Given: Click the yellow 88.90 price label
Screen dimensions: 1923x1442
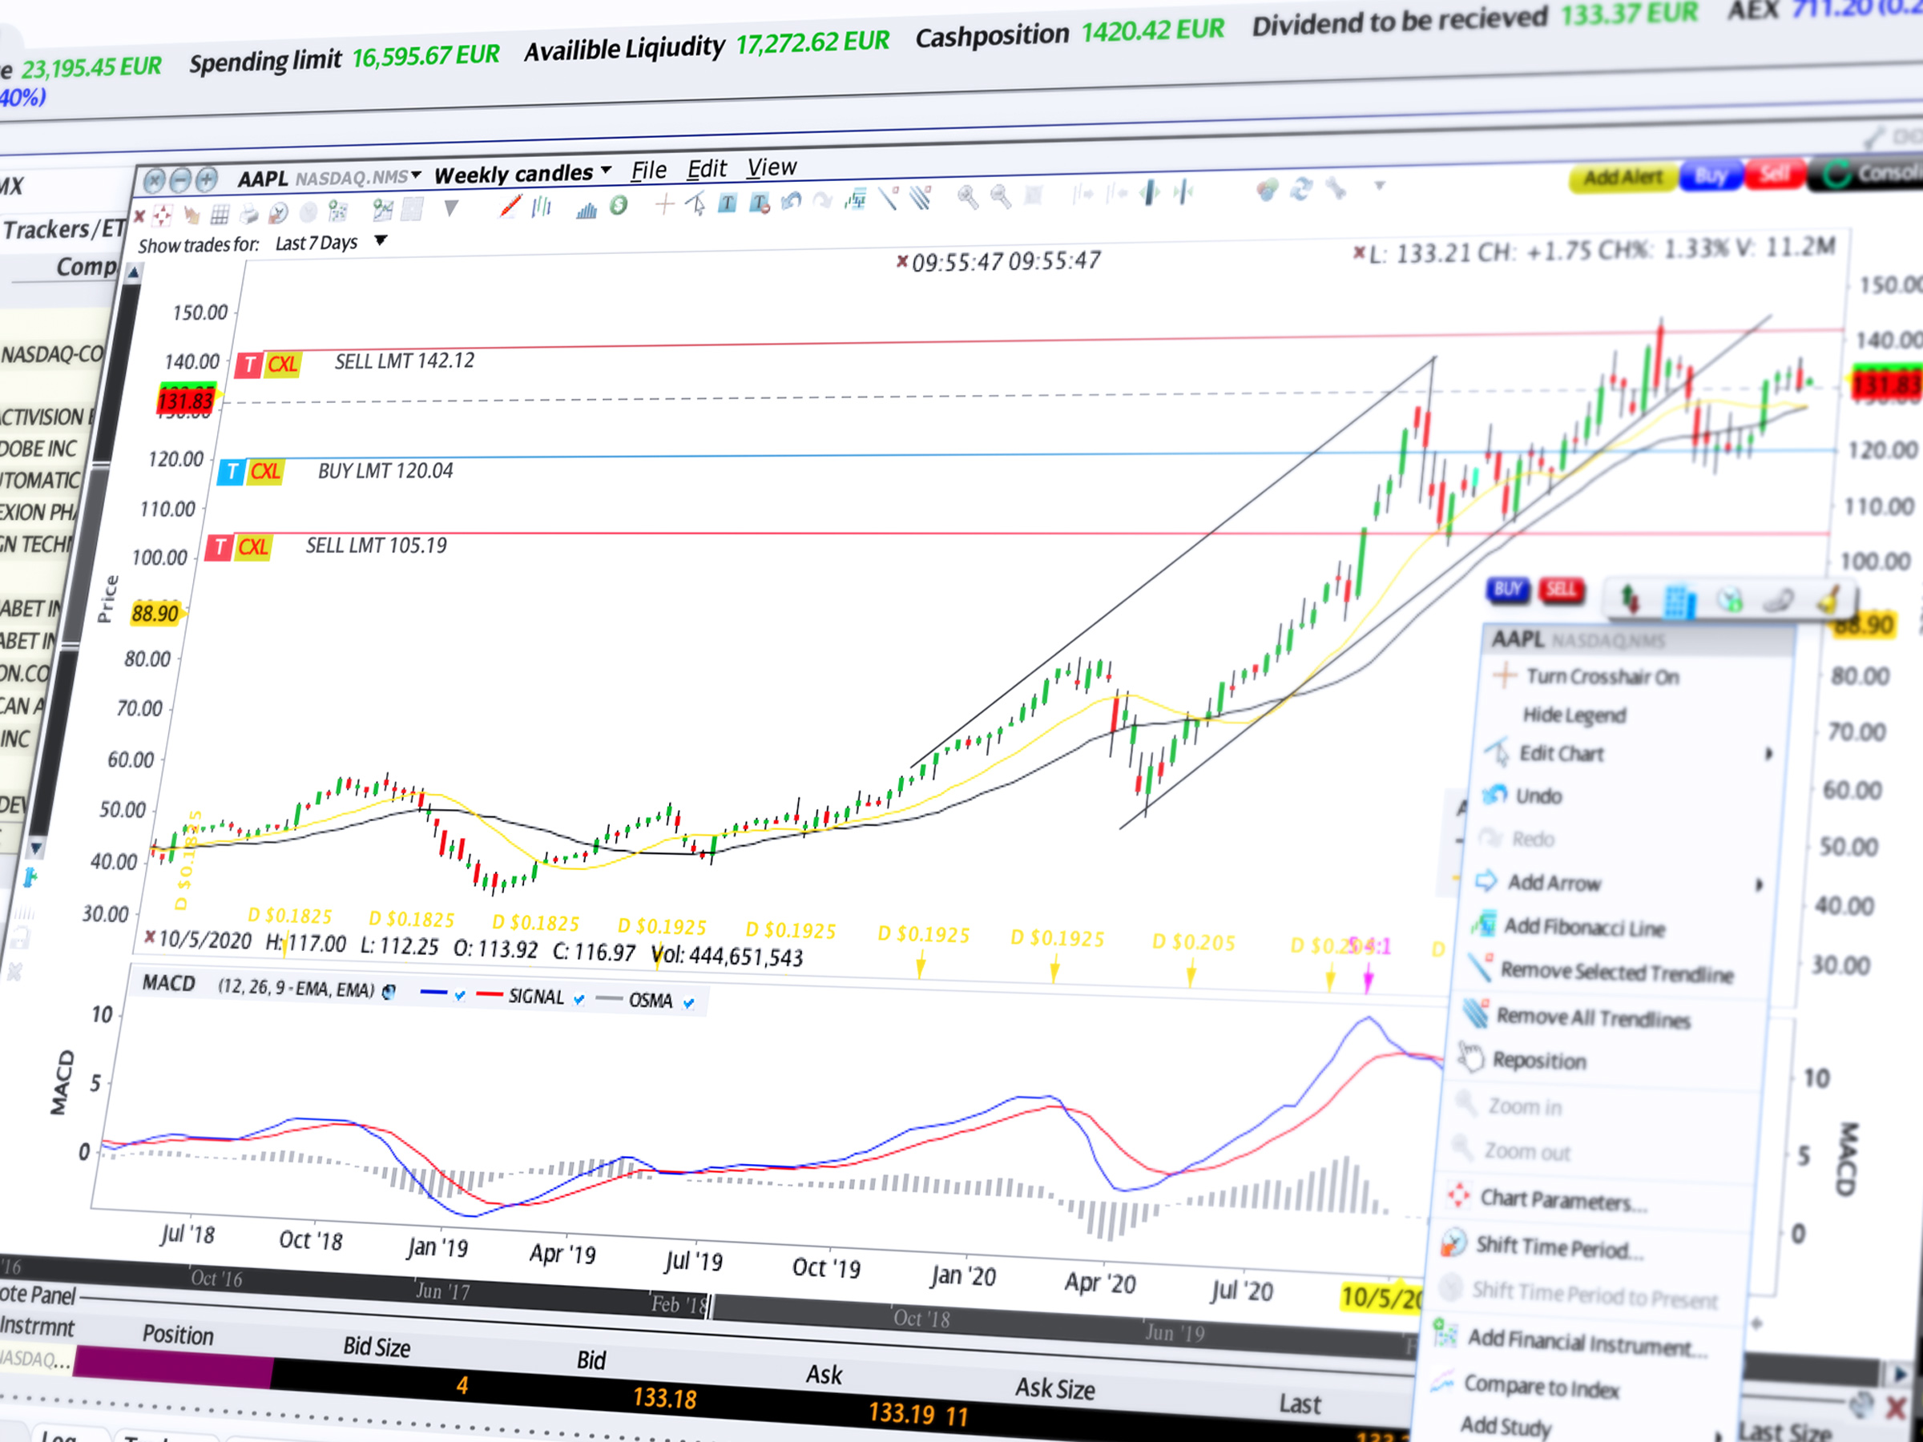Looking at the screenshot, I should click(155, 614).
